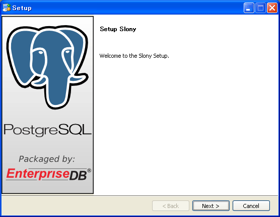Click the 'Packaged by:' label

pos(47,159)
